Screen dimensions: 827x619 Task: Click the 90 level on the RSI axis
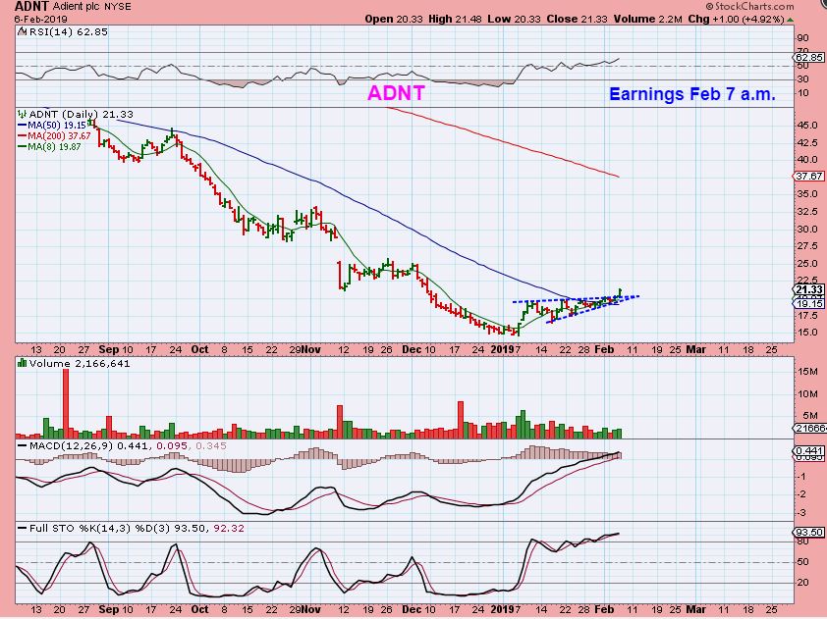[x=803, y=38]
